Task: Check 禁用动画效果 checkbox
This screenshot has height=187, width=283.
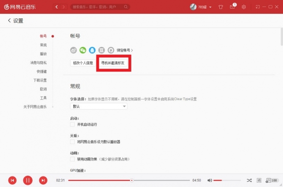Action: coord(72,159)
